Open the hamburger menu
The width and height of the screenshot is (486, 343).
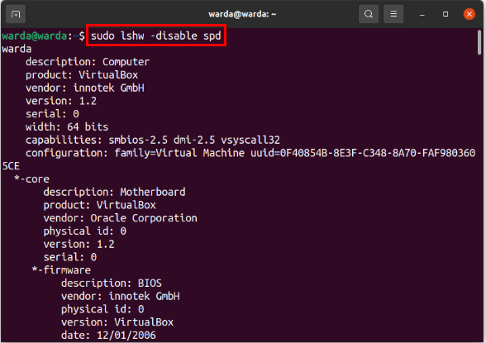393,14
